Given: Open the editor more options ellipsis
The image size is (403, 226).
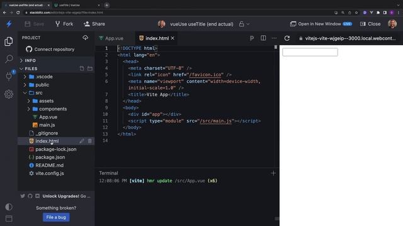Looking at the screenshot, I should [x=275, y=38].
